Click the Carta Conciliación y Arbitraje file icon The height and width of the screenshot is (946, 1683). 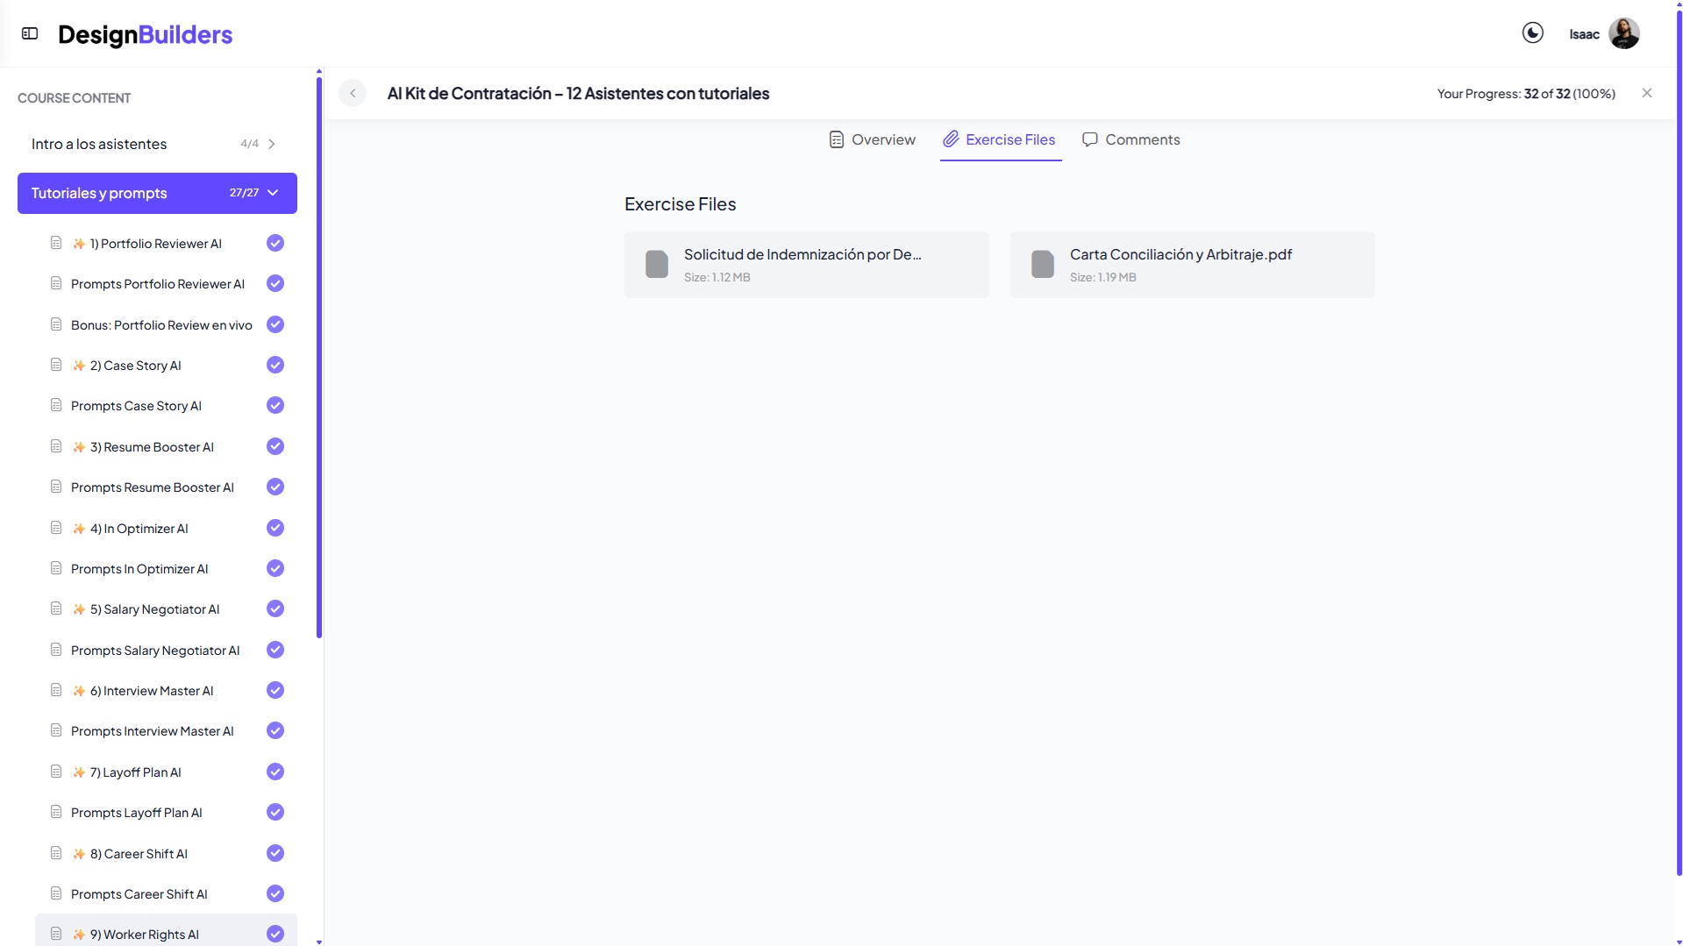tap(1042, 264)
